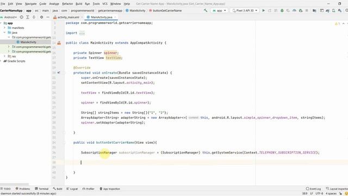
Task: Open Project Structure folder icon in toolbar
Action: (x=314, y=10)
